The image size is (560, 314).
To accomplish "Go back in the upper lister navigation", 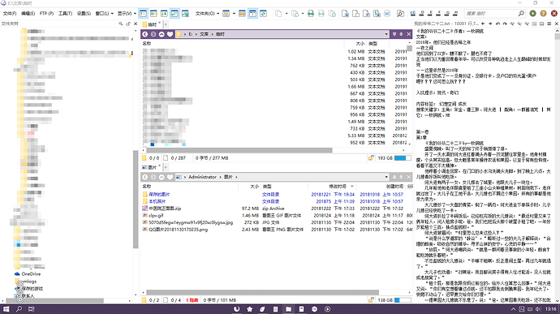I will (x=145, y=34).
